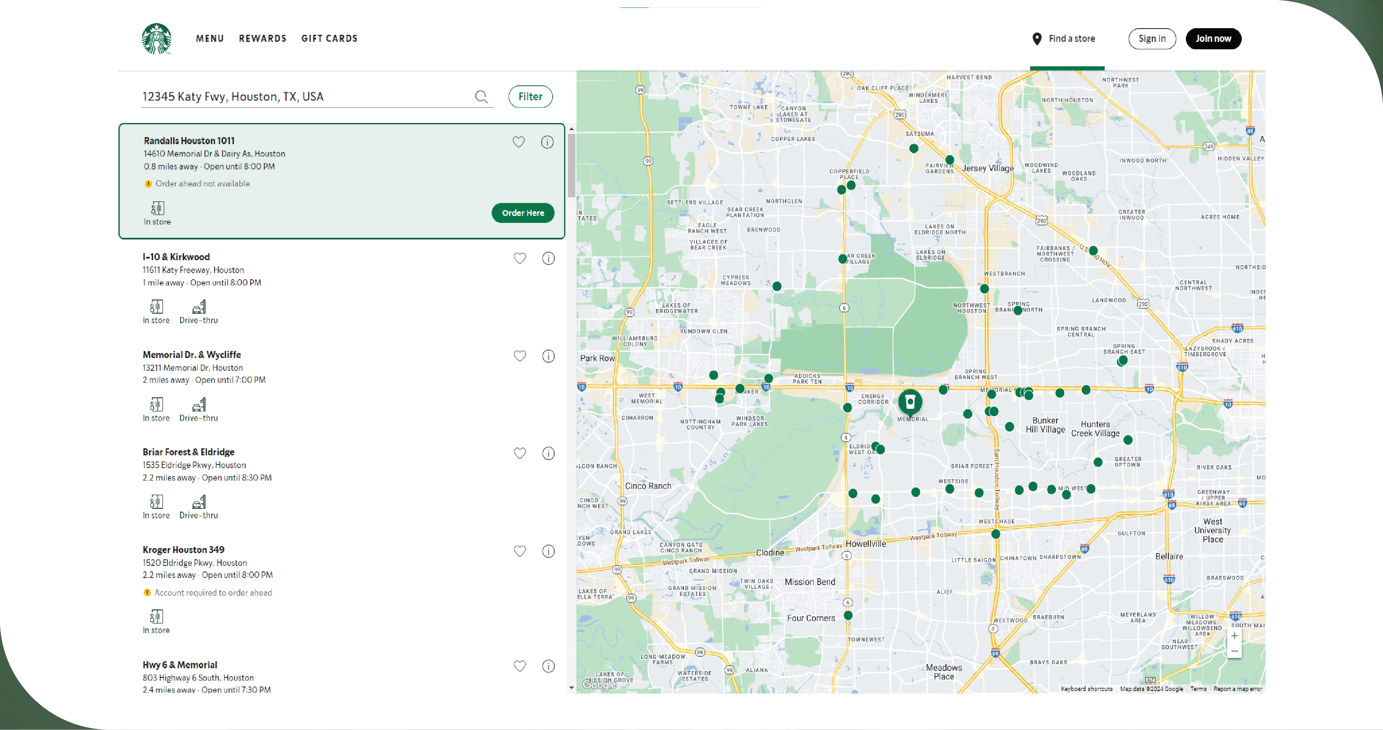
Task: Open the GIFT CARDS page
Action: pos(329,38)
